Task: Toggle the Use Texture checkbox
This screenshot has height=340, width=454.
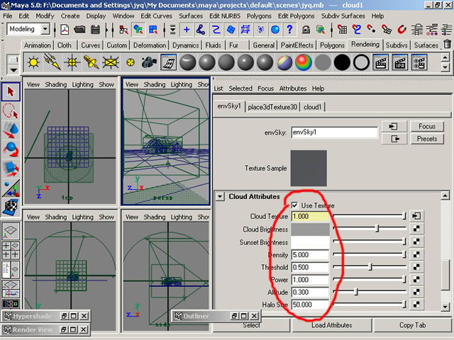Action: click(294, 205)
